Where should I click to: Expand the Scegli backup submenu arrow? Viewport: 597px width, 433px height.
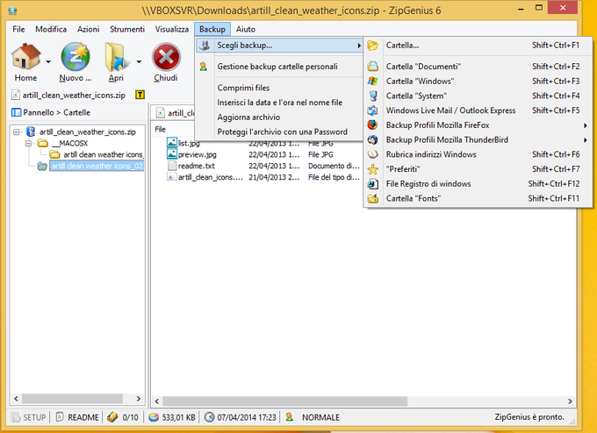pos(359,46)
